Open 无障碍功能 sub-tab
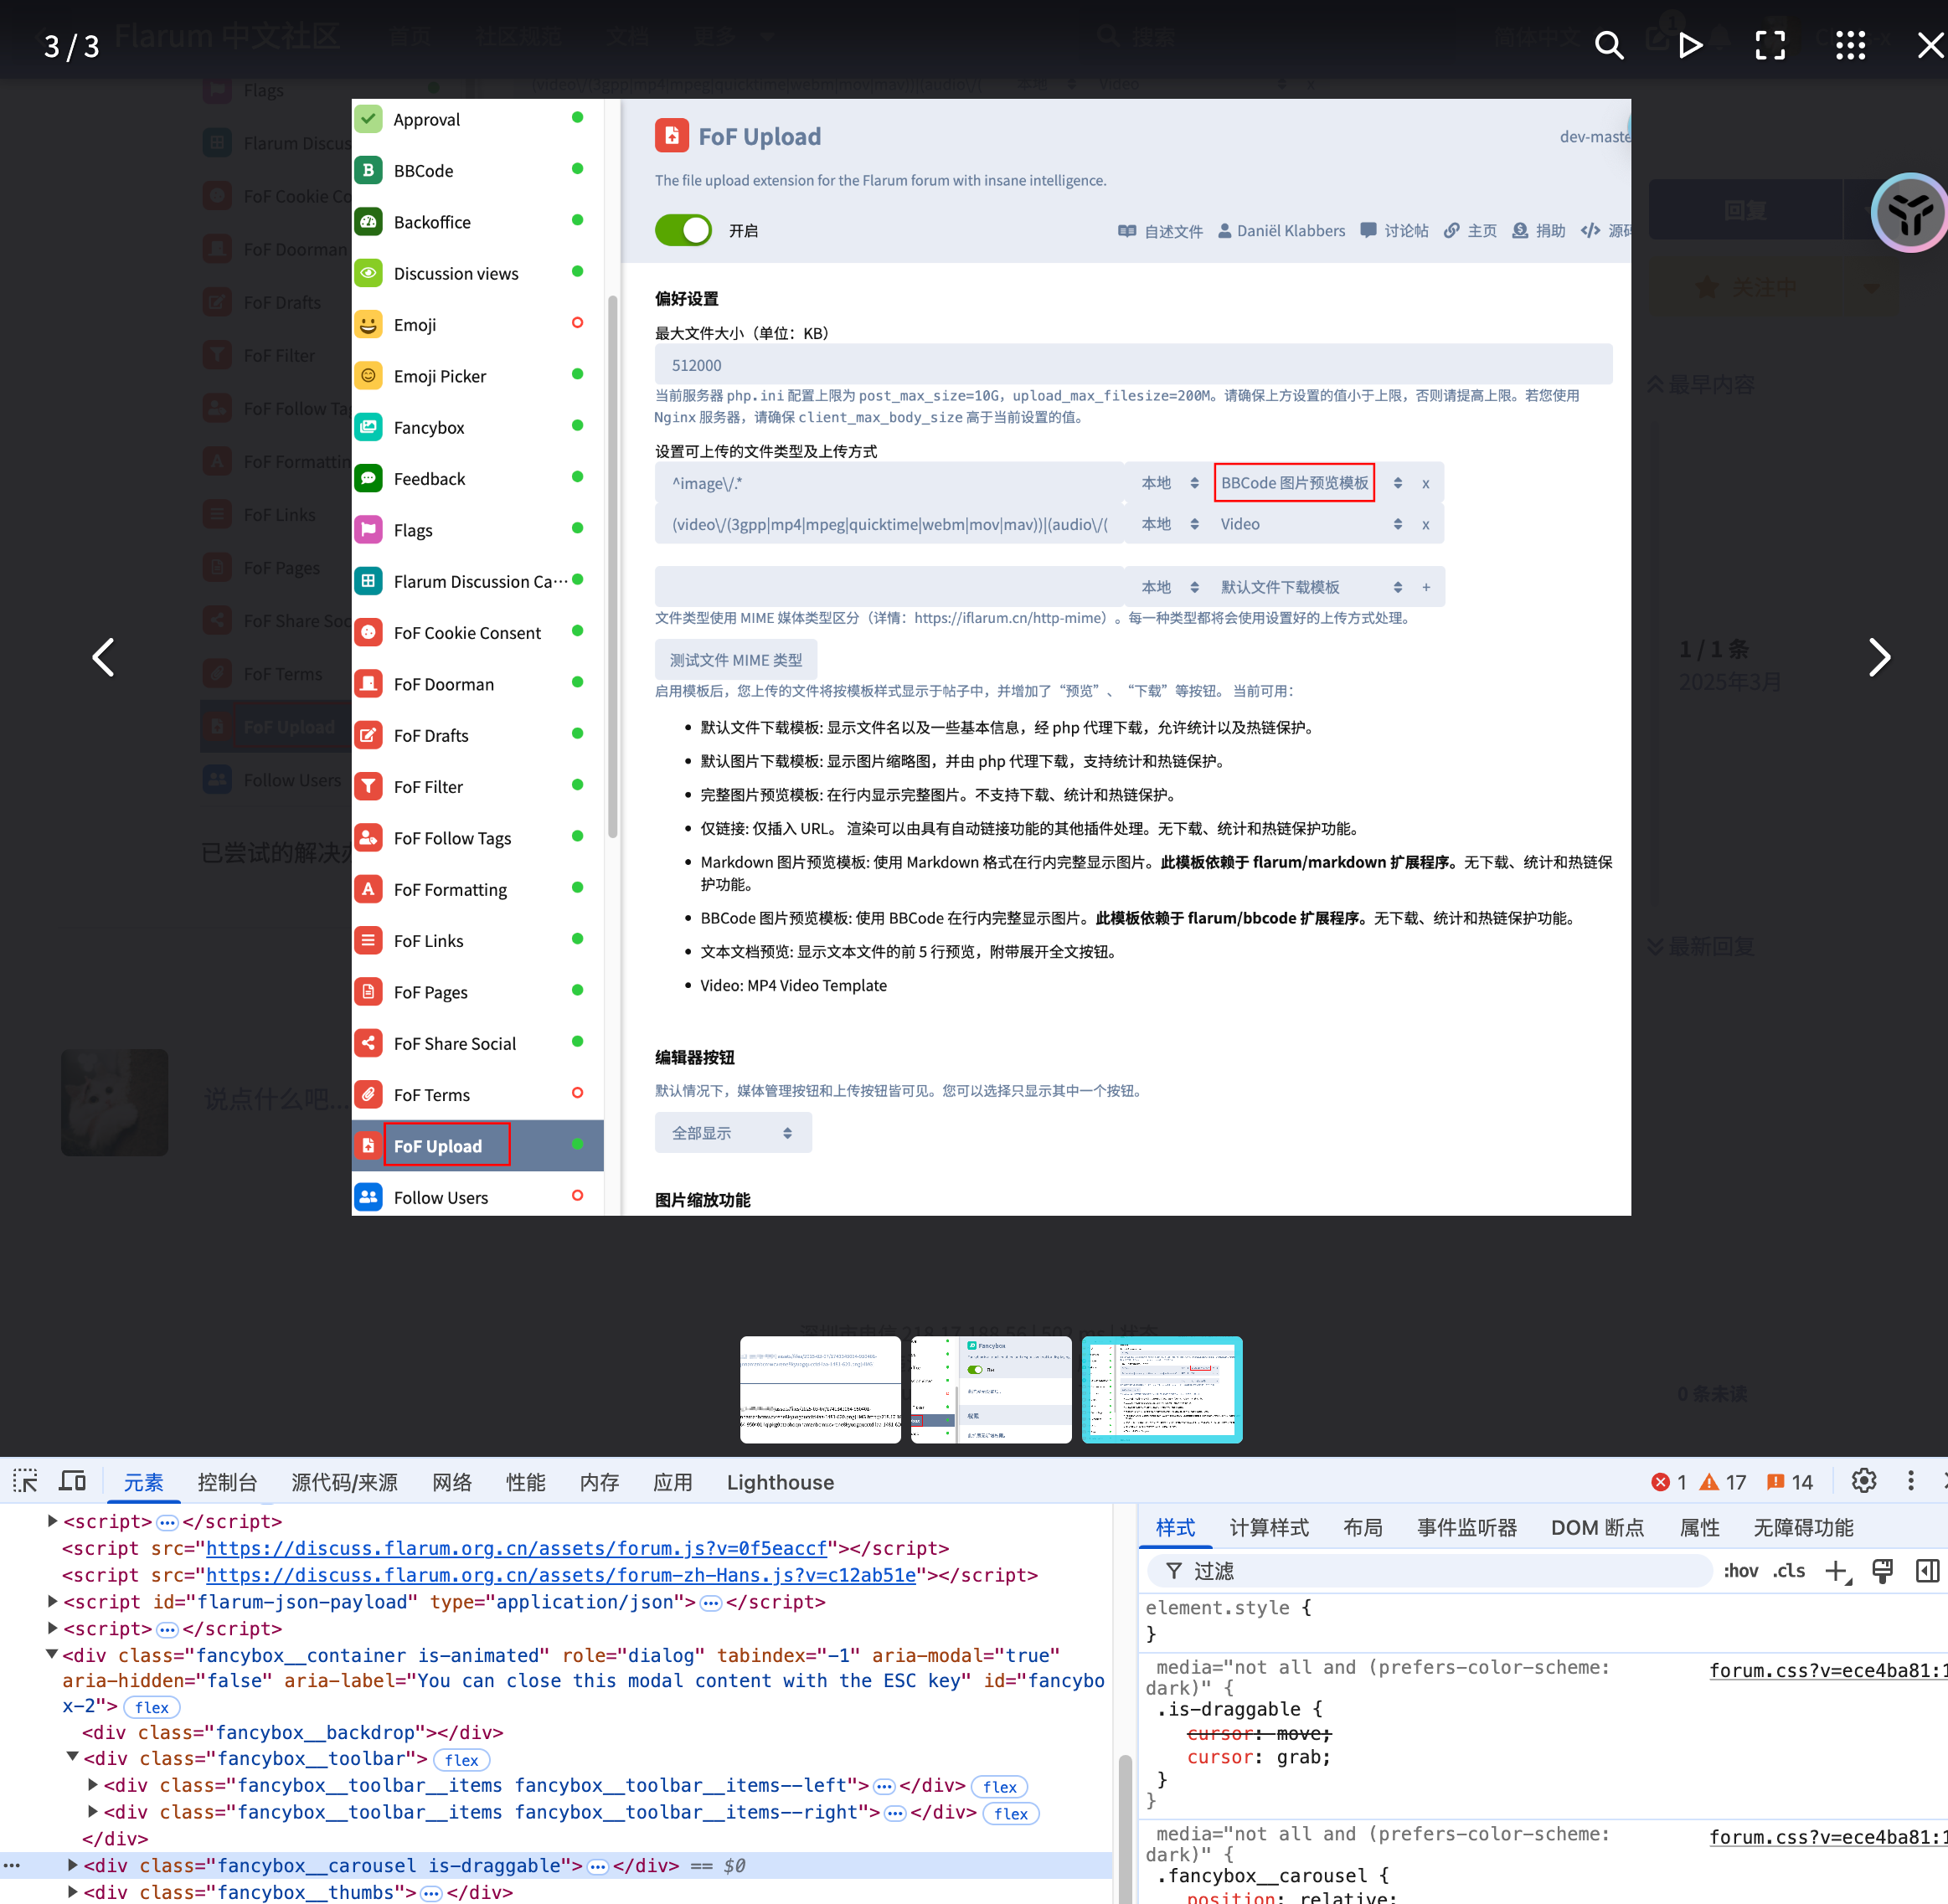Viewport: 1948px width, 1904px height. click(x=1803, y=1527)
